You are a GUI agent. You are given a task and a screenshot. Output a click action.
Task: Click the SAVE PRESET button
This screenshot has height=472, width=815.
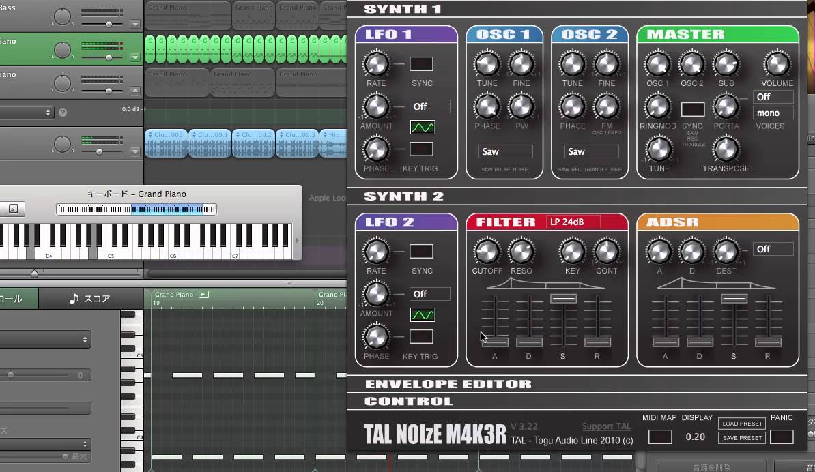pos(742,438)
